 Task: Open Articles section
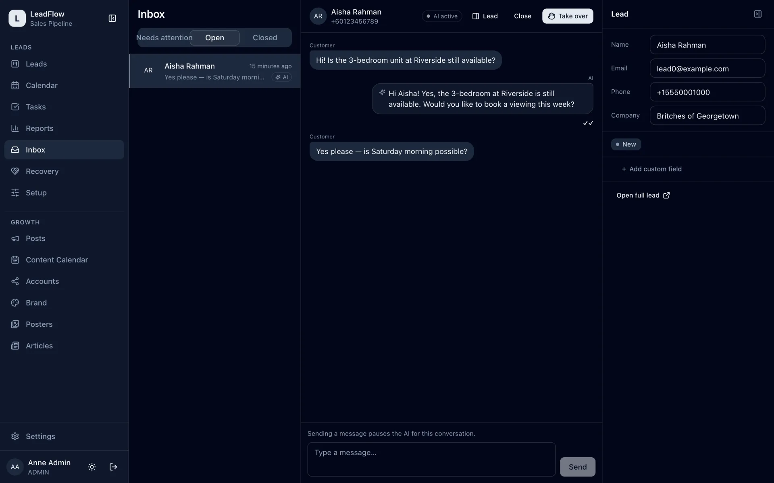pos(64,346)
